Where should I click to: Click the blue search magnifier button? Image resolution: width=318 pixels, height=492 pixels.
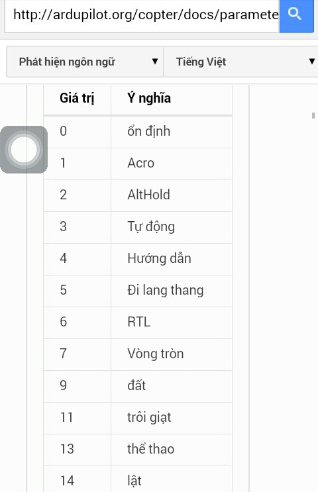[296, 15]
